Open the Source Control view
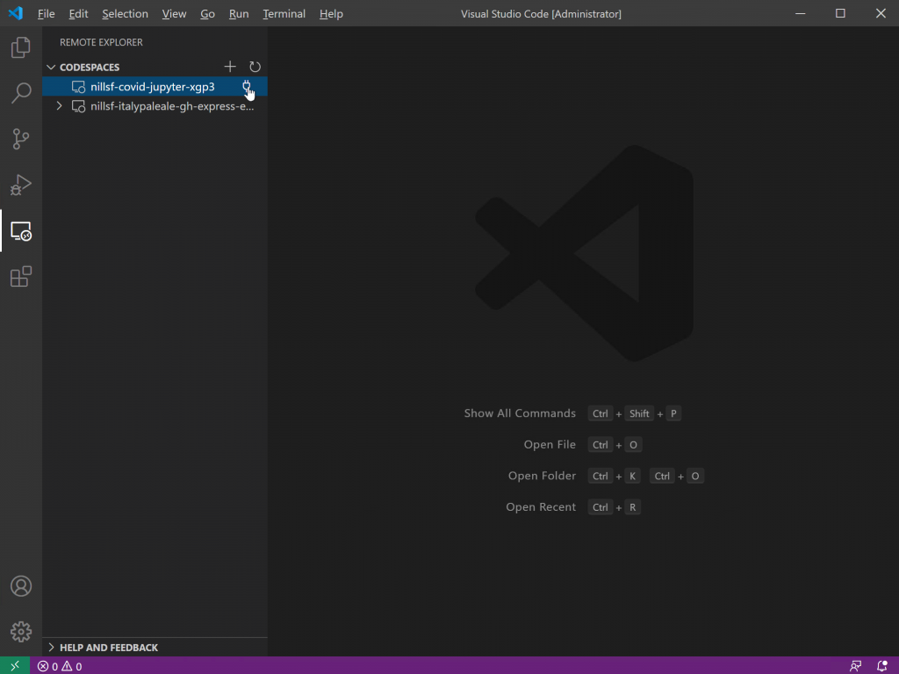Screen dimensions: 899x674 pyautogui.click(x=21, y=139)
